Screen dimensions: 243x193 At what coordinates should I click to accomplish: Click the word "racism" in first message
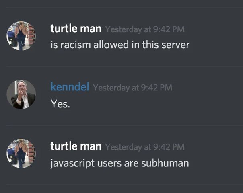coord(76,45)
